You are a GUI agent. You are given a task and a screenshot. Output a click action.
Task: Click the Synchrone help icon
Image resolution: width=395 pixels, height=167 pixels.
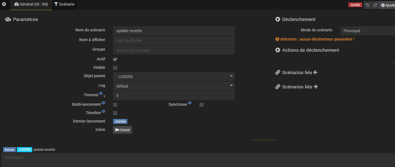(x=190, y=103)
